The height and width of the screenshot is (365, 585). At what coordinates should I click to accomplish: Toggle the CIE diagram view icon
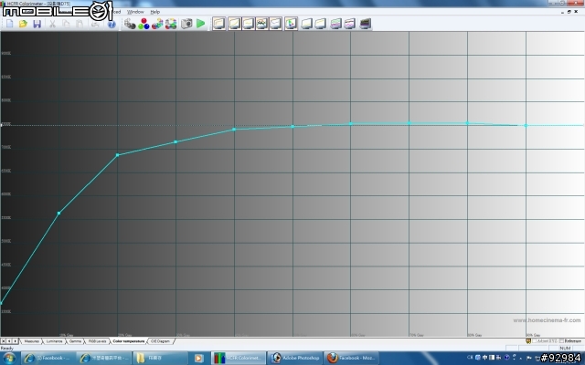[291, 24]
